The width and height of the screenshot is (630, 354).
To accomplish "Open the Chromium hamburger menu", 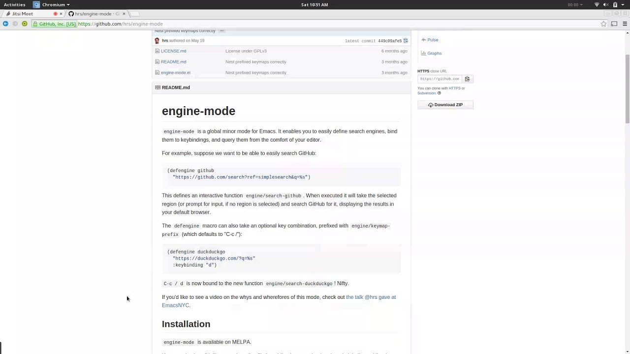I will point(625,24).
